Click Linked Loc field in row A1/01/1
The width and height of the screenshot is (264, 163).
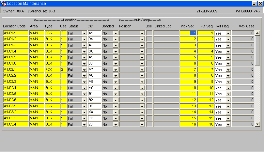[x=166, y=33]
